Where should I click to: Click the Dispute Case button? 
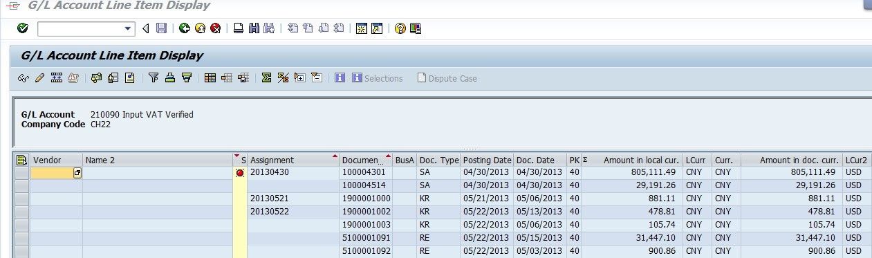point(447,78)
